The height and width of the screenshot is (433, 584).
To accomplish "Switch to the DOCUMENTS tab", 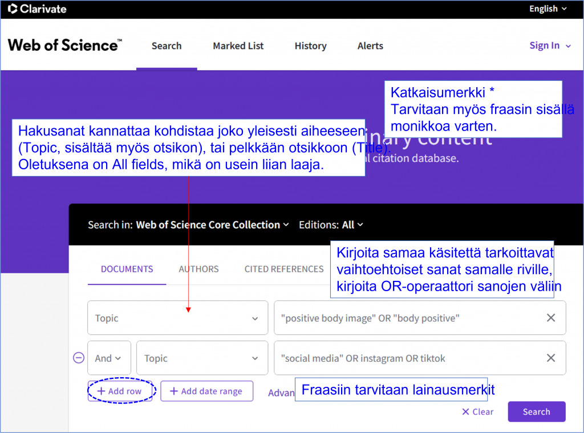I will (x=127, y=269).
